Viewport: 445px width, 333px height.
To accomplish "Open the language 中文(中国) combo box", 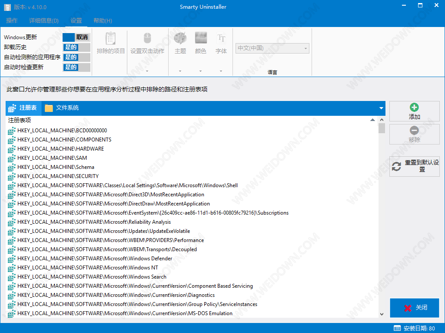I will (272, 48).
